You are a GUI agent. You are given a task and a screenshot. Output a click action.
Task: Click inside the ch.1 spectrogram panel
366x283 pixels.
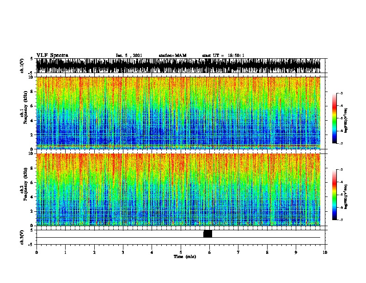tap(178, 113)
